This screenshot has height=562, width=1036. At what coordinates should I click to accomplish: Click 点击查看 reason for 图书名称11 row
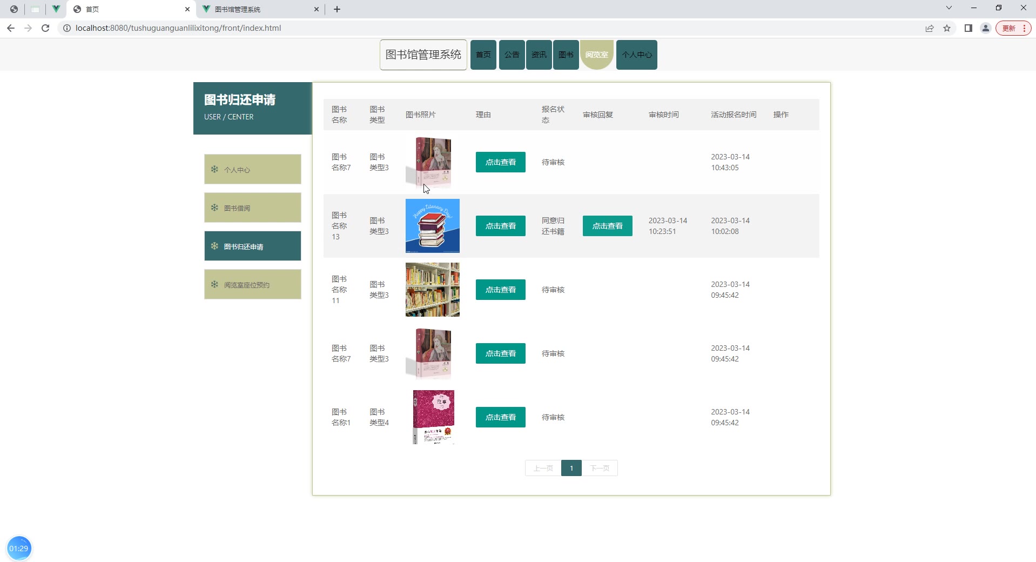pos(501,290)
